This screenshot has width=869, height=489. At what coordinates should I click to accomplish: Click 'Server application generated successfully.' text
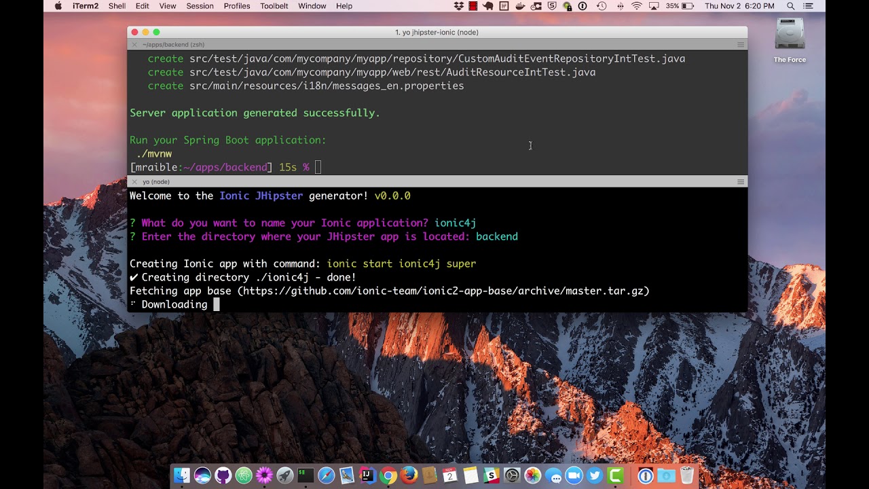tap(255, 113)
